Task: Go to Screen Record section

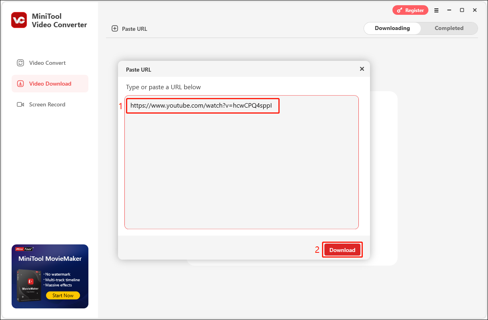Action: (50, 104)
